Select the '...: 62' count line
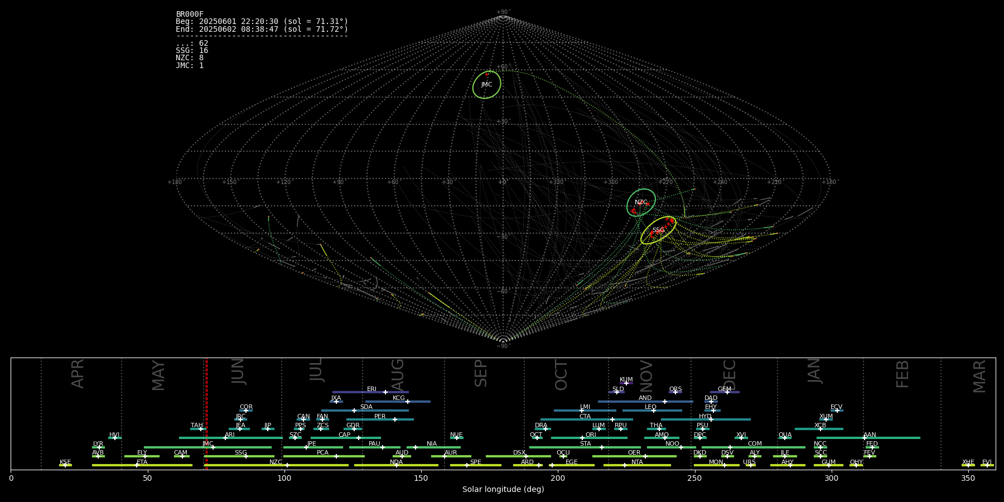 (x=192, y=44)
